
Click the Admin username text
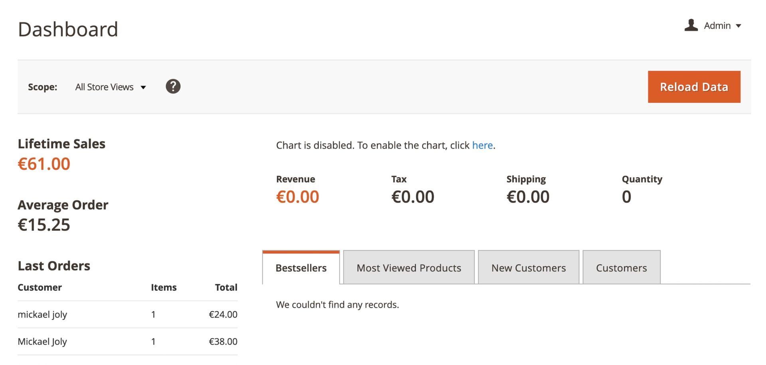717,26
